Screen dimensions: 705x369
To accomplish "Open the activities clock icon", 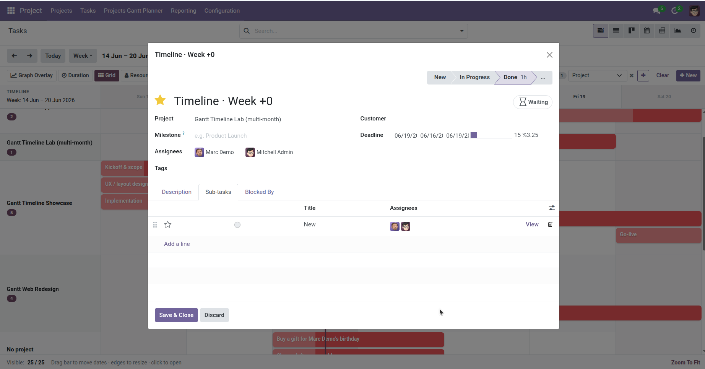I will click(x=675, y=11).
